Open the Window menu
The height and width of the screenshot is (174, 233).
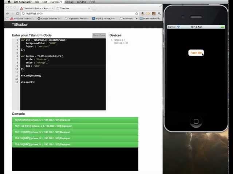82,2
